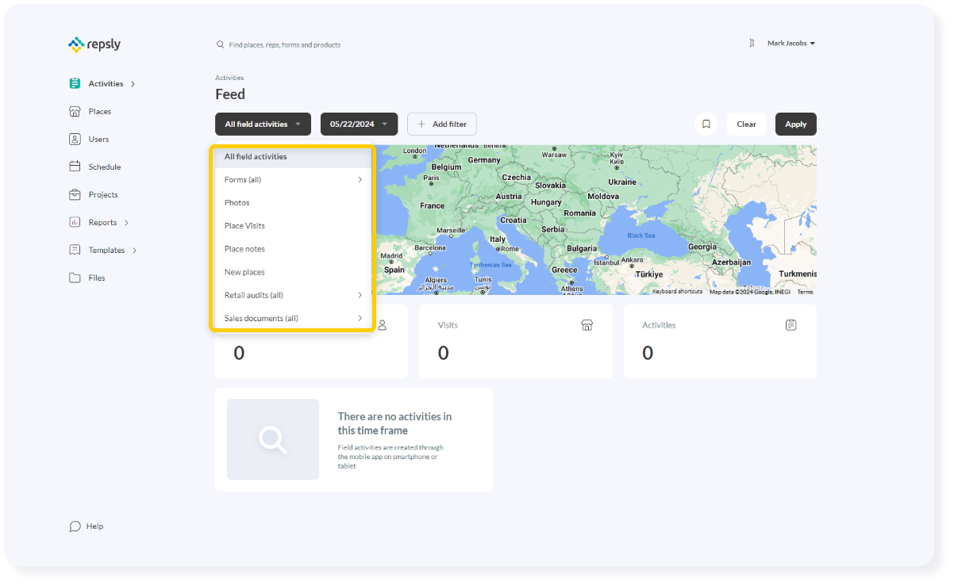Open the Templates section
954x586 pixels.
(x=75, y=250)
